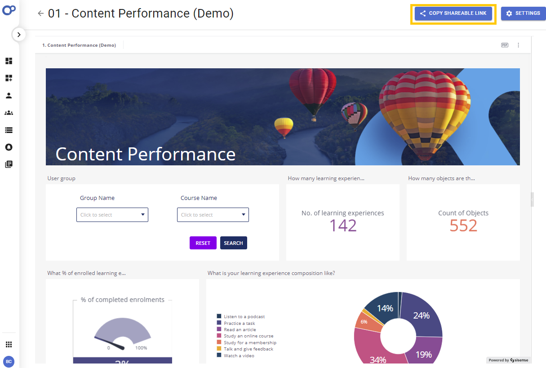Select the "1. Content Performance (Demo)" tab
Viewport: 546px width, 368px height.
click(x=79, y=45)
